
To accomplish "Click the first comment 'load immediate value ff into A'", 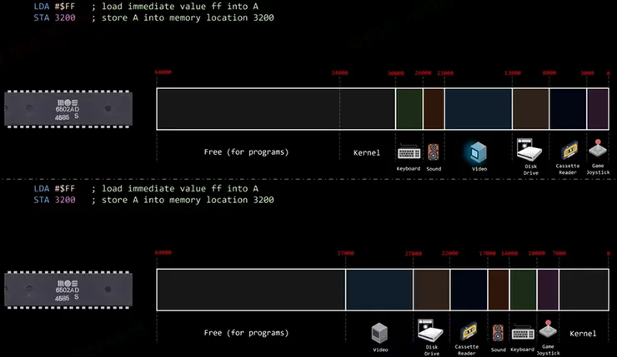I will coord(180,7).
